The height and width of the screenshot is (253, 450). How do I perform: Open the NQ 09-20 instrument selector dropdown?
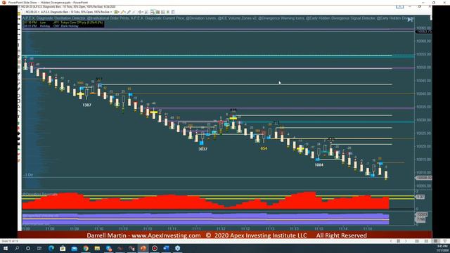click(32, 12)
